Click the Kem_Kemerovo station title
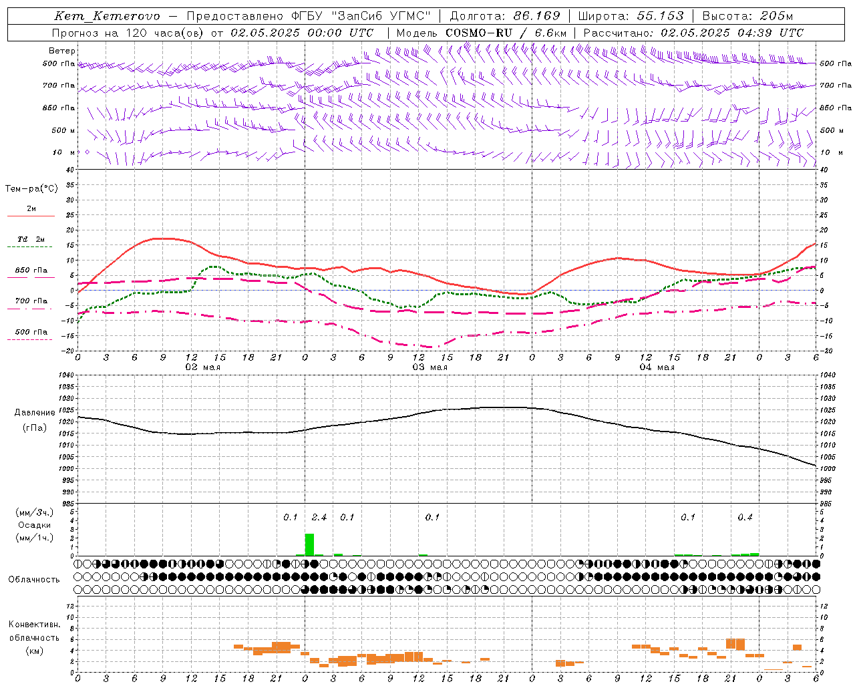This screenshot has height=684, width=855. tap(108, 16)
